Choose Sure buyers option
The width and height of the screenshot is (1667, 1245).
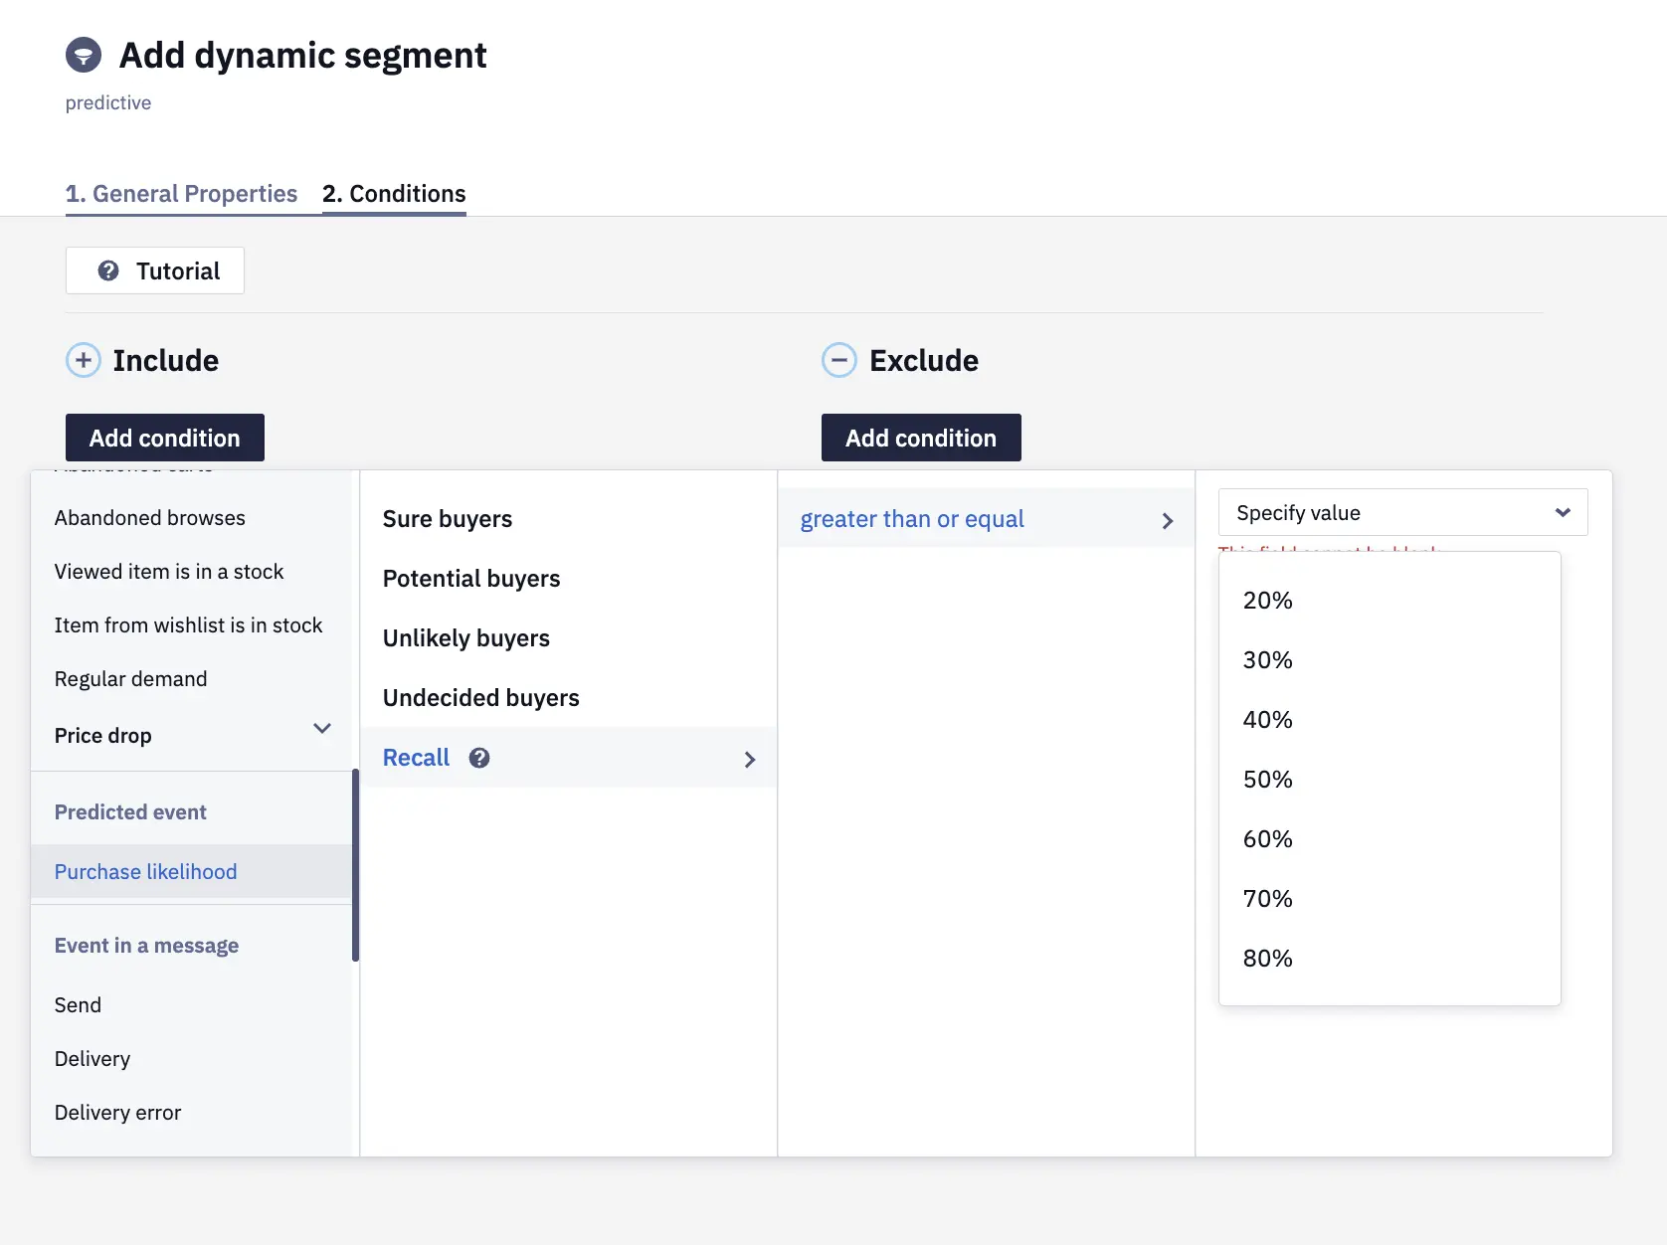click(x=448, y=519)
